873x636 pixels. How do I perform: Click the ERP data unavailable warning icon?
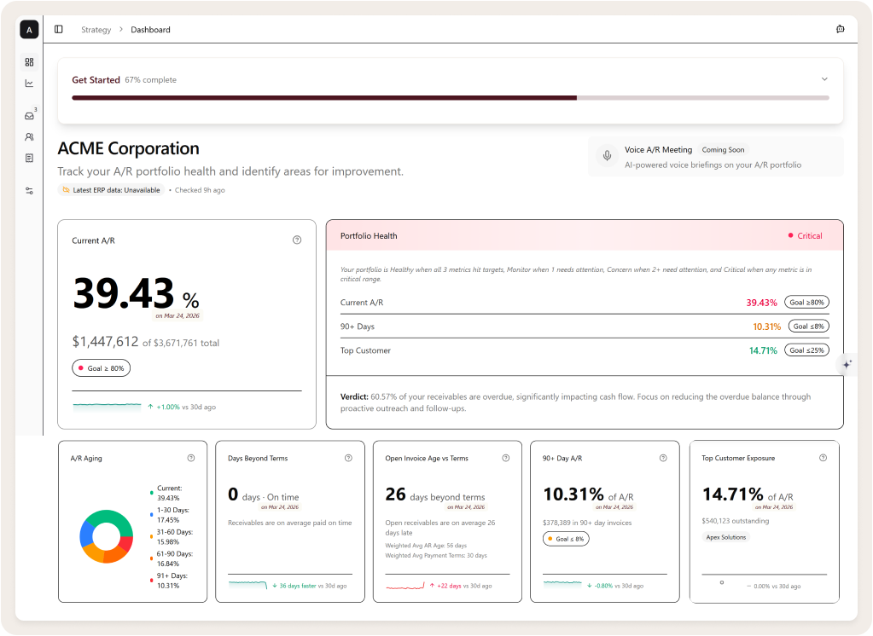(67, 190)
